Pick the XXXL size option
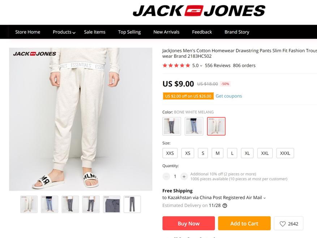Image resolution: width=317 pixels, height=238 pixels. 285,153
